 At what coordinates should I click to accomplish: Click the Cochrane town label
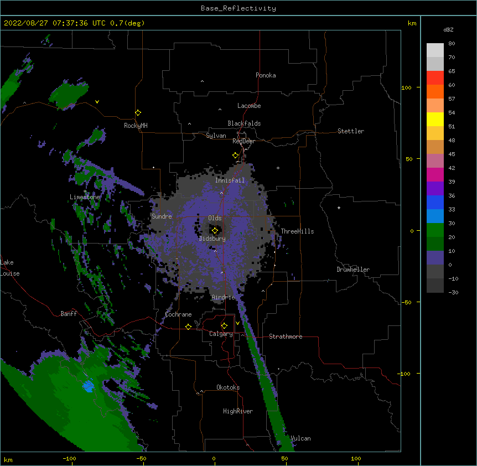point(178,314)
